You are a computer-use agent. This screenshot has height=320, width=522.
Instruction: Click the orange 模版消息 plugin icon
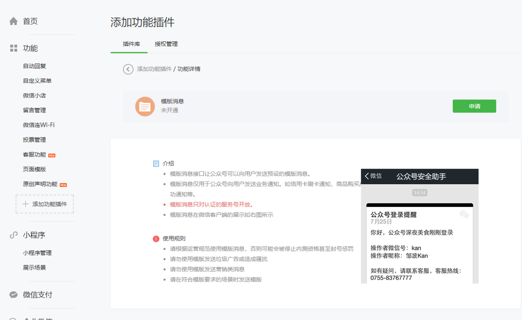pos(145,107)
